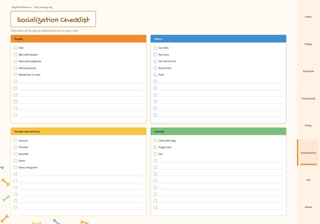Image resolution: width=320 pixels, height=224 pixels.
Task: Select the Potty tab
Action: click(x=308, y=126)
